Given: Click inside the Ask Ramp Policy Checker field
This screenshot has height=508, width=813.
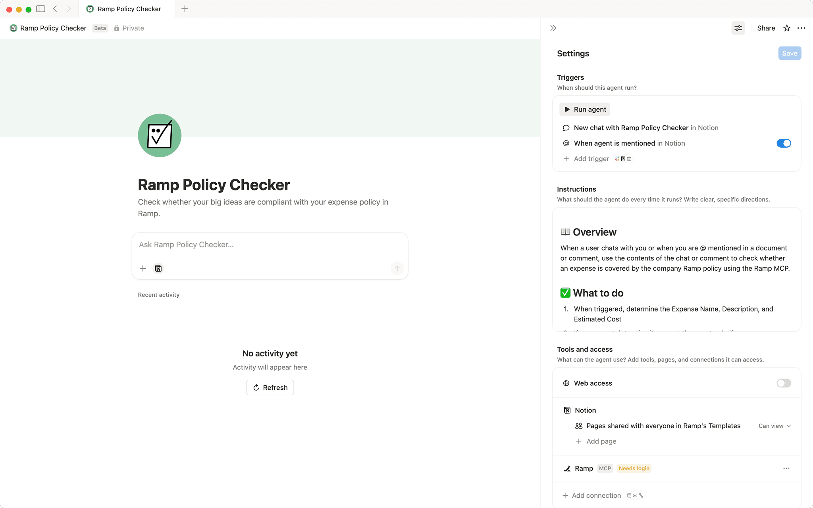Looking at the screenshot, I should 270,244.
